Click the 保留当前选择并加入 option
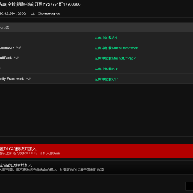The height and width of the screenshot is (193, 193). coord(96,167)
